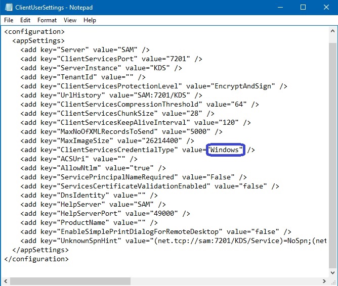Click the "ClientServicesCompressionThreshold" key
The image size is (338, 286).
coord(130,104)
